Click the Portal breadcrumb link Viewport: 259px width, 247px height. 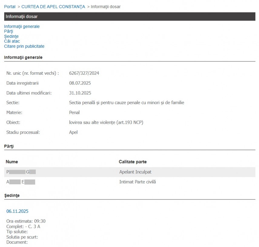[10, 7]
